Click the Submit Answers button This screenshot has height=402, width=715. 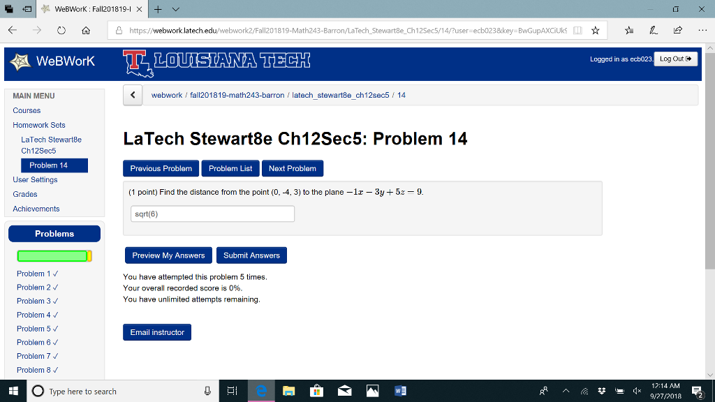coord(251,255)
